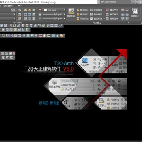Click the large 标高标注 elevation icon
142x142 pixels.
(135, 11)
